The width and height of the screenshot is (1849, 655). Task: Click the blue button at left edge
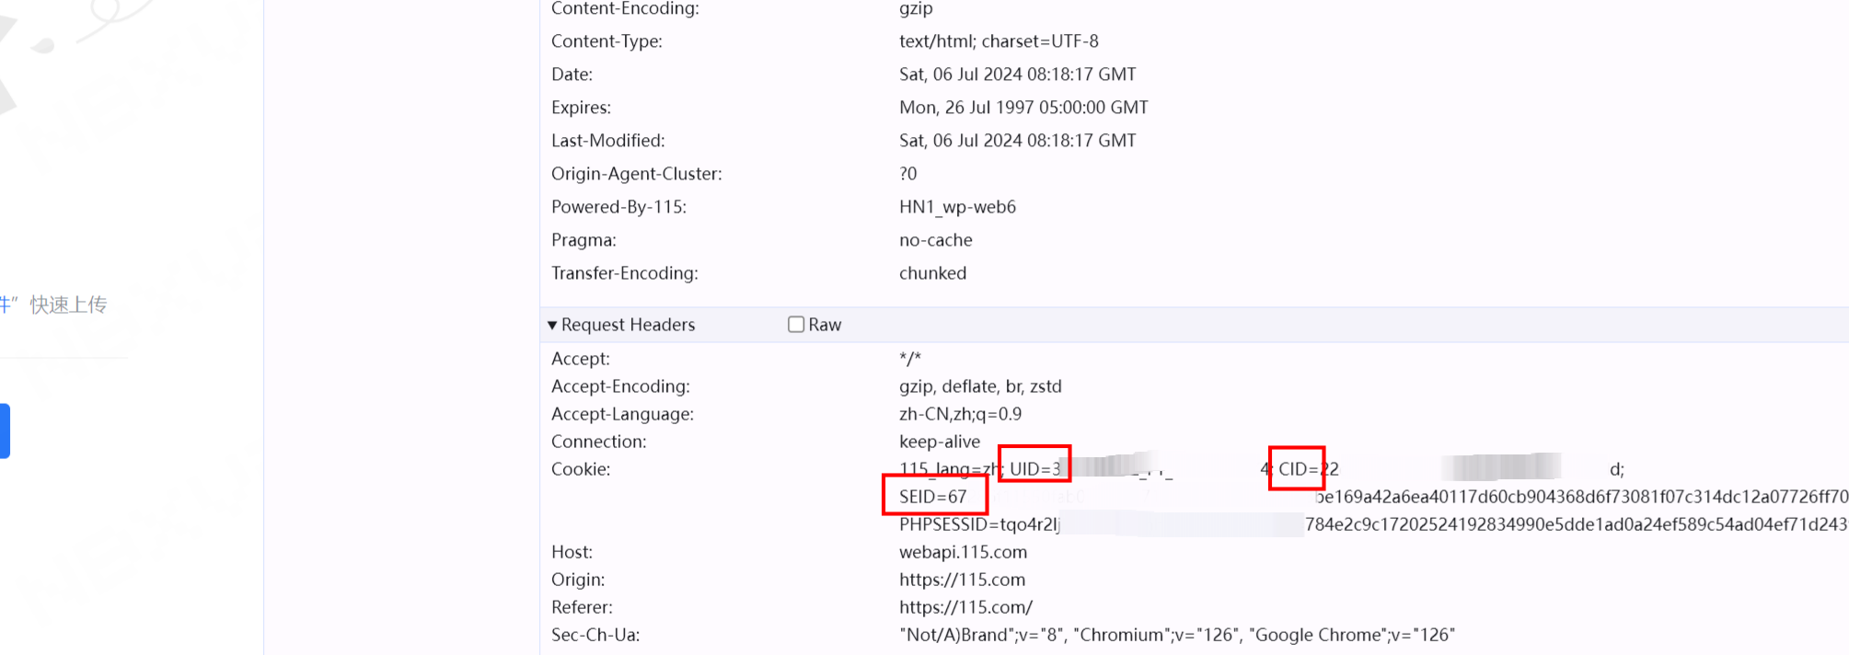click(5, 431)
